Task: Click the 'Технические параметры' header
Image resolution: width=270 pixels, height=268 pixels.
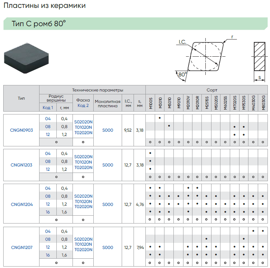Action: pyautogui.click(x=97, y=90)
